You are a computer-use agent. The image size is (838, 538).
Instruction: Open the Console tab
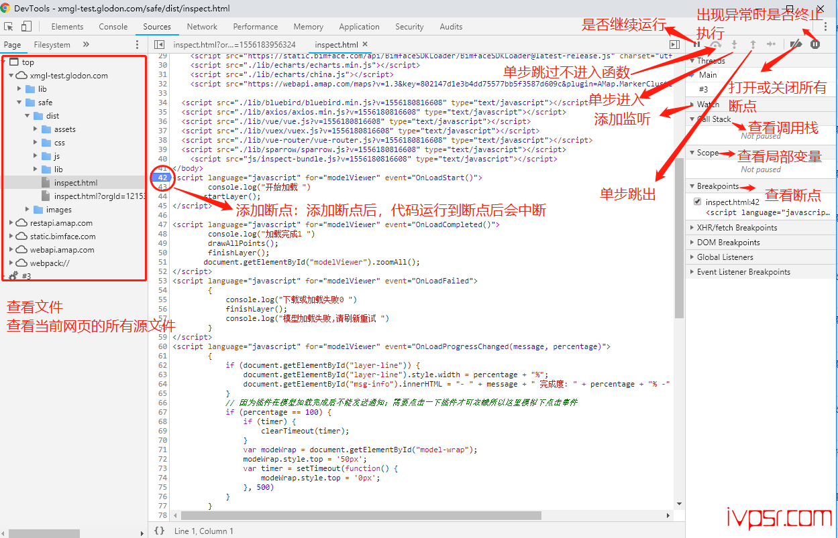113,27
